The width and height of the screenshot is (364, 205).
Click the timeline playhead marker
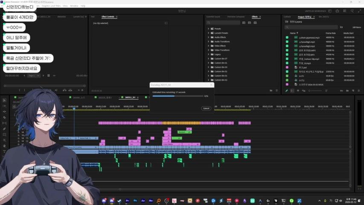click(x=74, y=108)
